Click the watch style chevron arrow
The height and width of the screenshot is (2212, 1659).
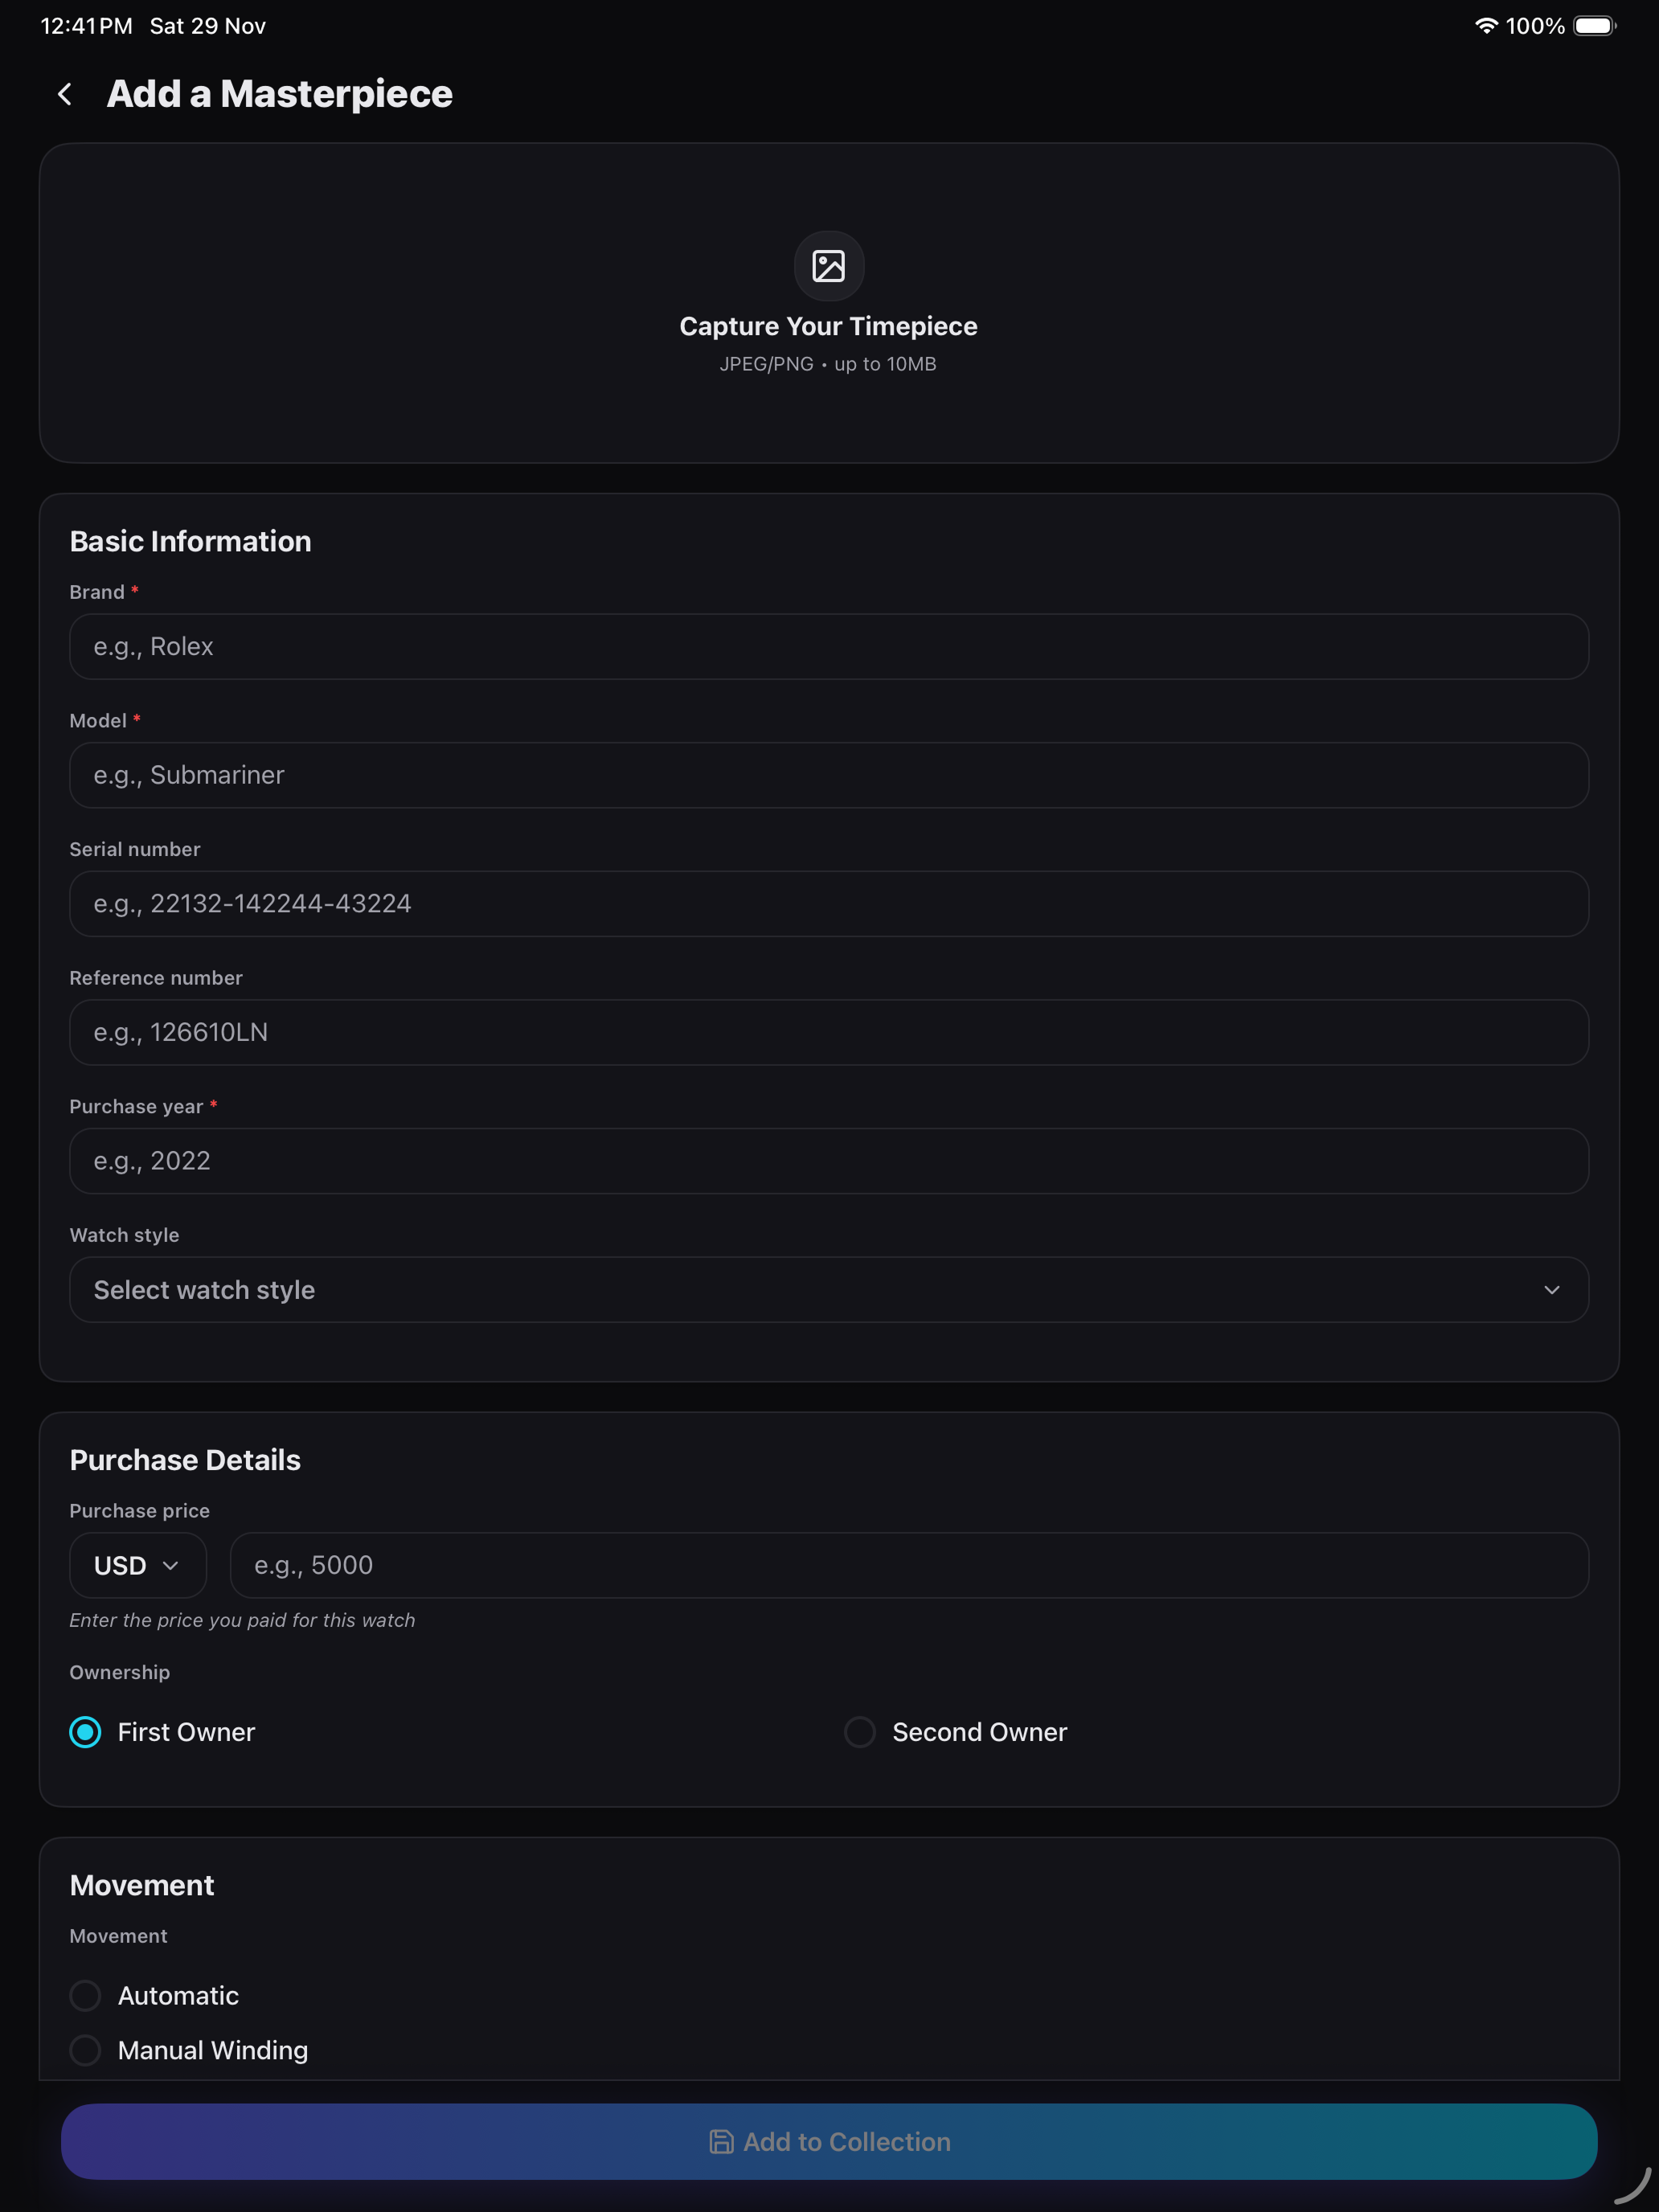(1552, 1290)
